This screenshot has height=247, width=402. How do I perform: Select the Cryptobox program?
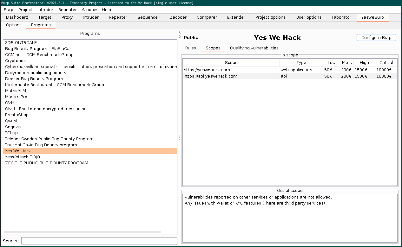point(90,61)
